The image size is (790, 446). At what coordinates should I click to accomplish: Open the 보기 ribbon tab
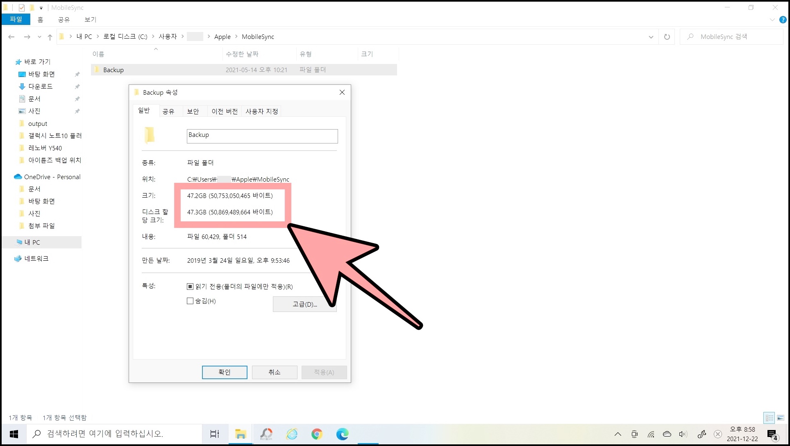tap(90, 20)
